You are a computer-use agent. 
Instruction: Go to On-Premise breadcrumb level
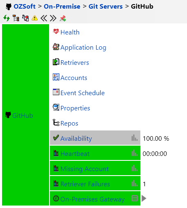[x=62, y=7]
